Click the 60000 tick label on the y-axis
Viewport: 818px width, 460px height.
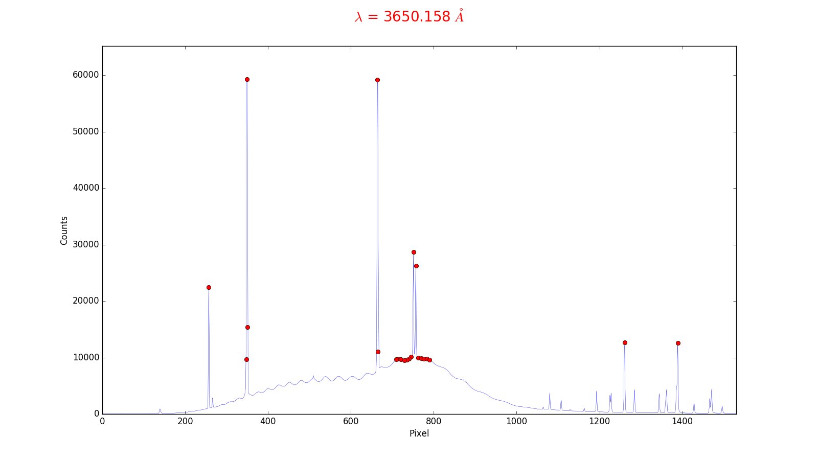86,75
